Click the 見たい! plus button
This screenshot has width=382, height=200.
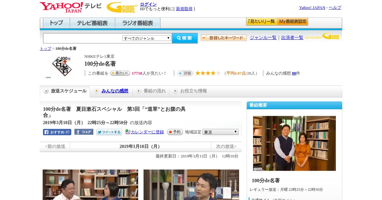point(120,73)
